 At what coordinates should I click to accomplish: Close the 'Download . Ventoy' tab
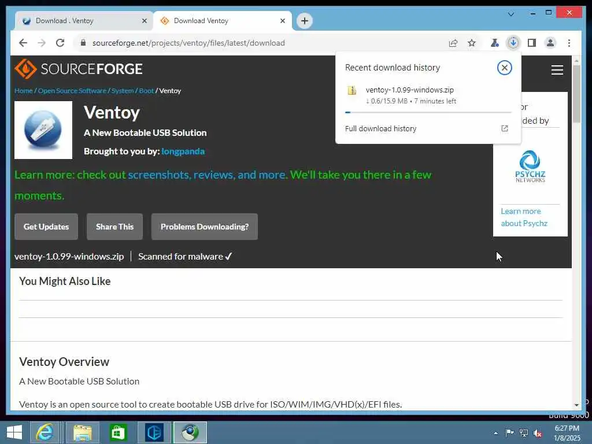[x=144, y=21]
